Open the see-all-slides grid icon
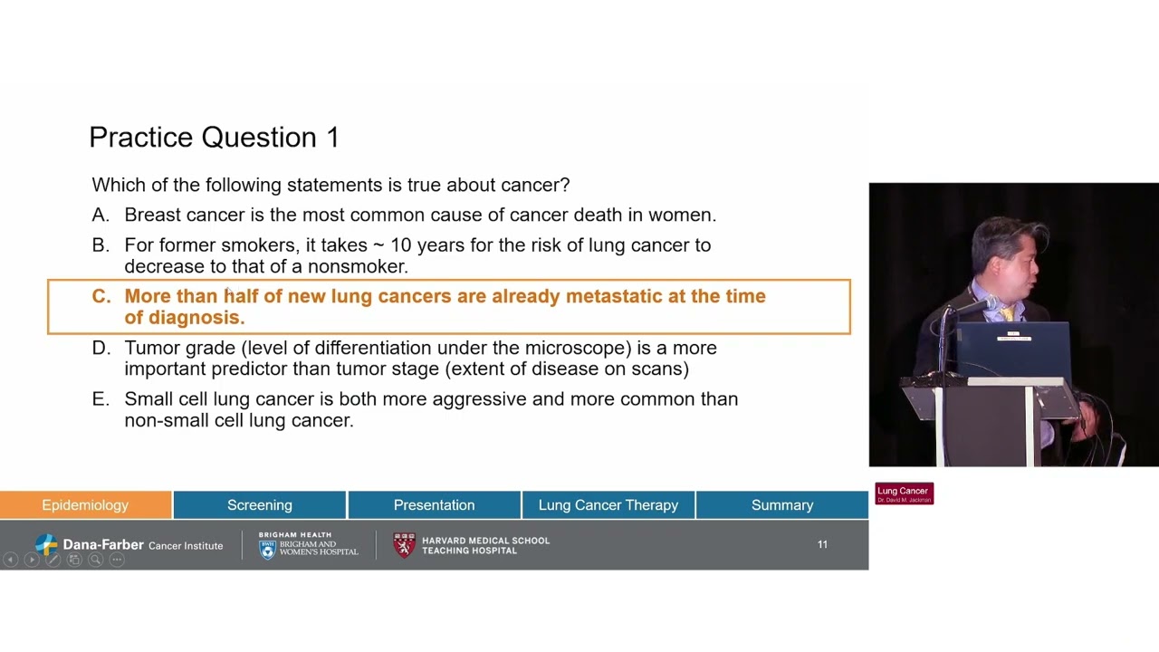 (74, 560)
